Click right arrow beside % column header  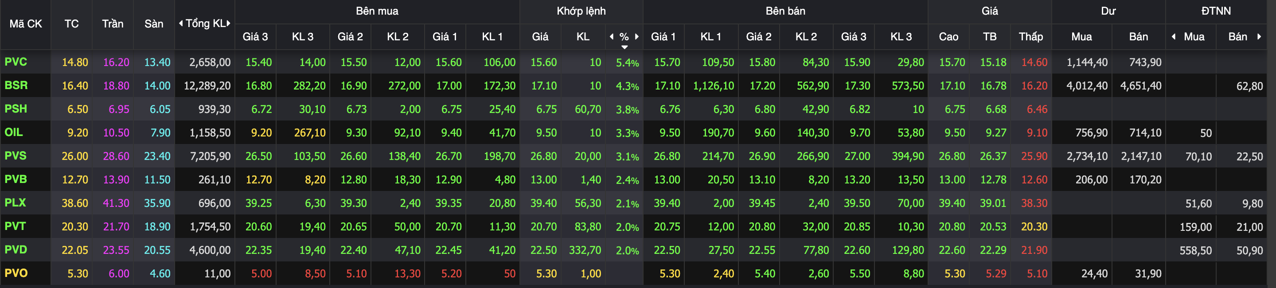pyautogui.click(x=636, y=36)
